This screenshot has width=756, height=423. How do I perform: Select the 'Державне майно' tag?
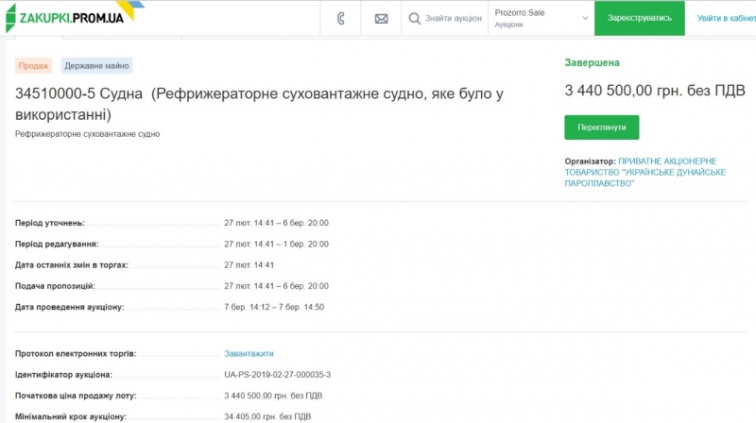[96, 66]
